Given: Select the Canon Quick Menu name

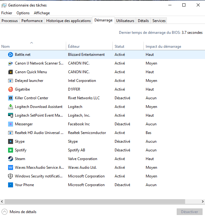Looking at the screenshot, I should (31, 72).
